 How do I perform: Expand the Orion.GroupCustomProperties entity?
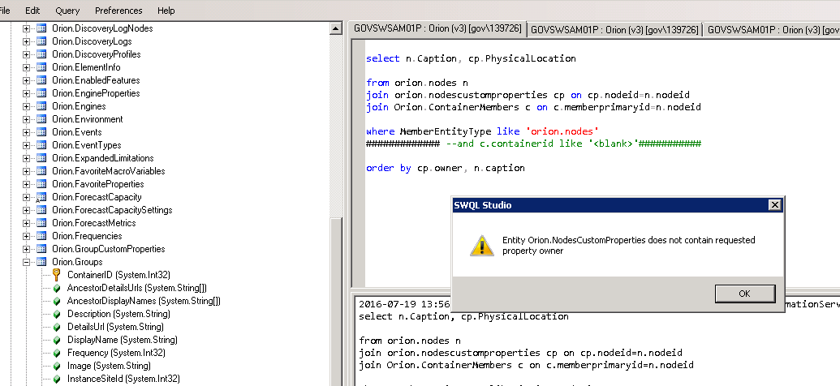pyautogui.click(x=26, y=249)
